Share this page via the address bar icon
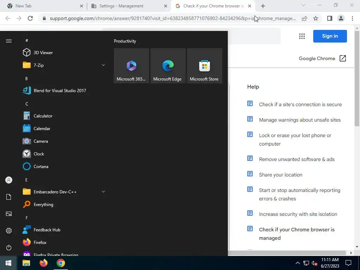 tap(304, 18)
